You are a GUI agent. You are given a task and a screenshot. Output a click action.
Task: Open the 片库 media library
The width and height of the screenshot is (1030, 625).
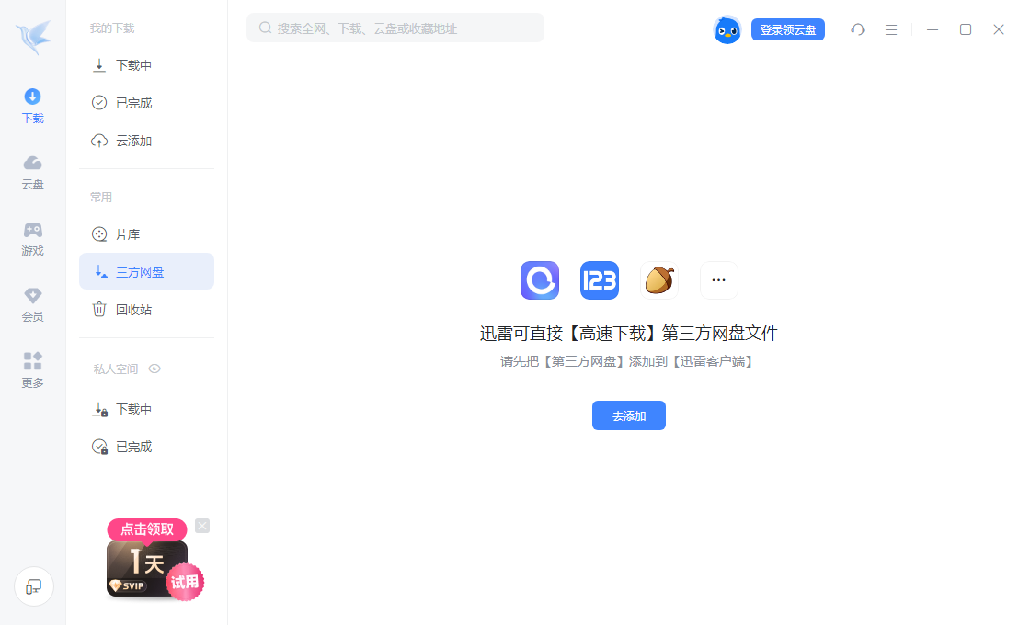[x=124, y=233]
